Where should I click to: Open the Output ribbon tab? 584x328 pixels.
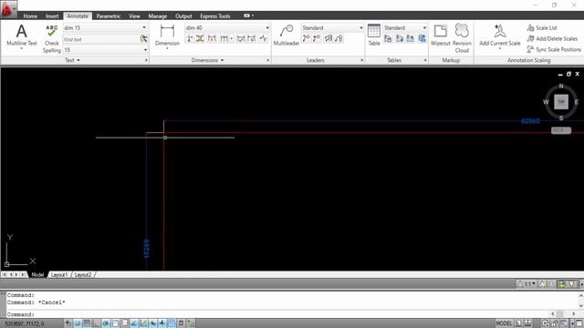pos(183,16)
